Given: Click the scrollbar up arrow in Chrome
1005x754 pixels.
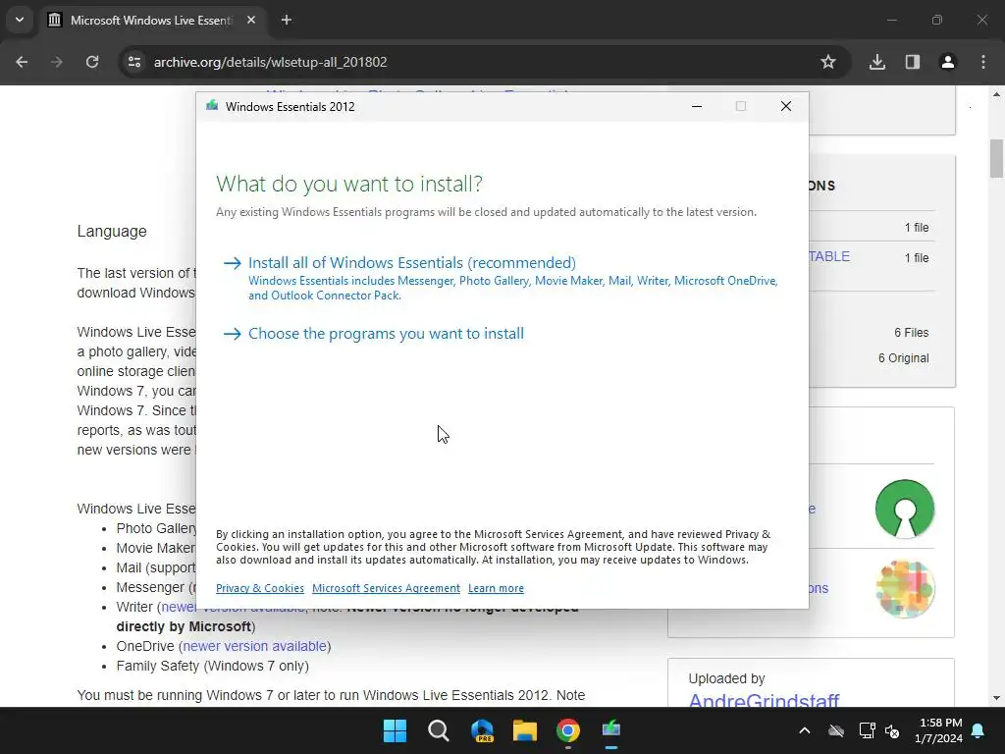Looking at the screenshot, I should (996, 94).
